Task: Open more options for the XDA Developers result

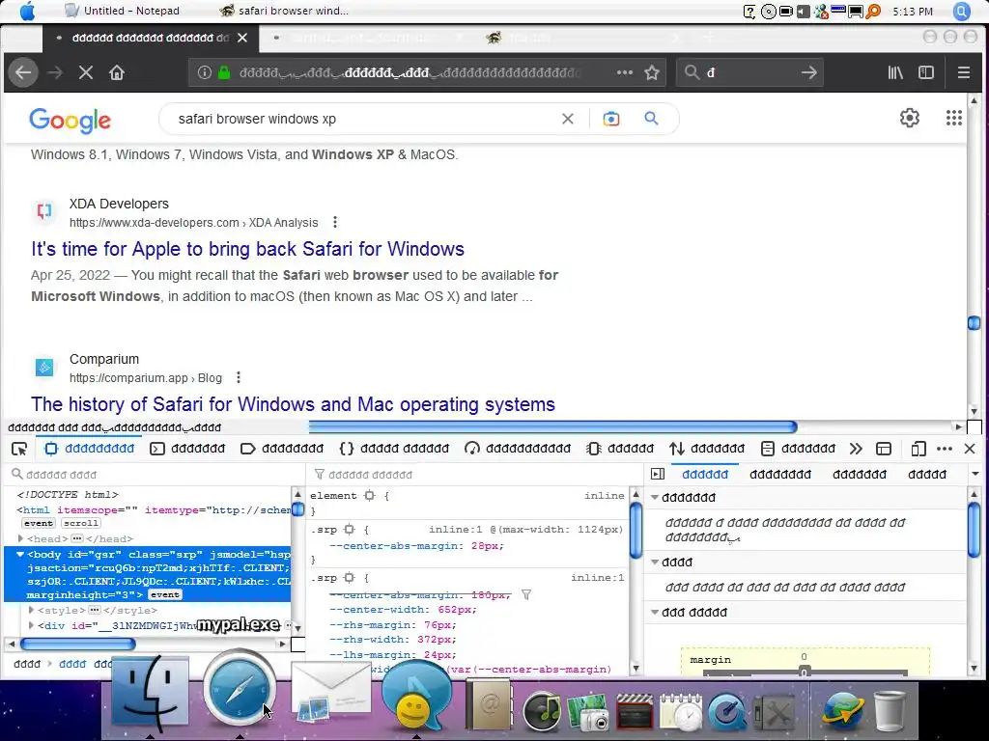Action: click(335, 223)
